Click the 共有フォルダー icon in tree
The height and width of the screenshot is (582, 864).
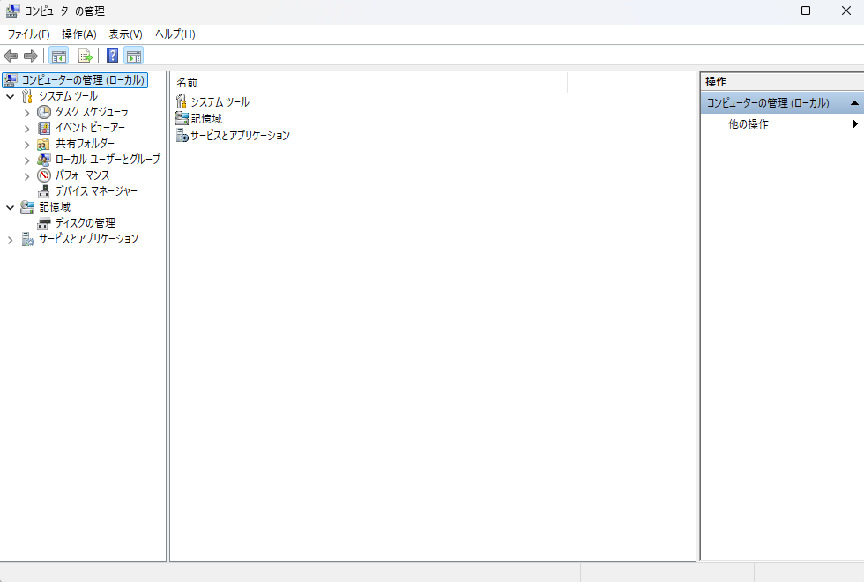(43, 144)
